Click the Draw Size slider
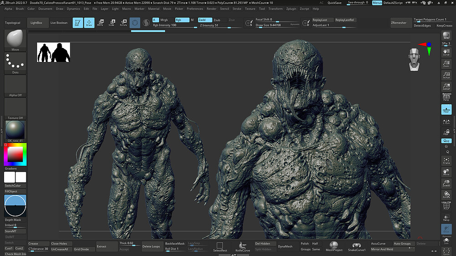The height and width of the screenshot is (256, 456). (x=277, y=25)
